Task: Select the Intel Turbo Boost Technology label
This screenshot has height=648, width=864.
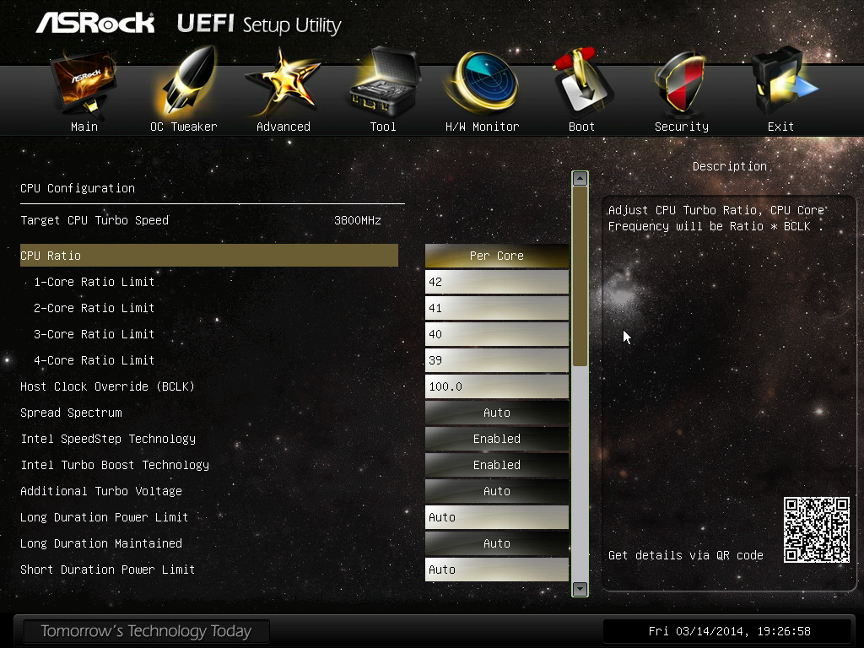Action: pos(115,465)
